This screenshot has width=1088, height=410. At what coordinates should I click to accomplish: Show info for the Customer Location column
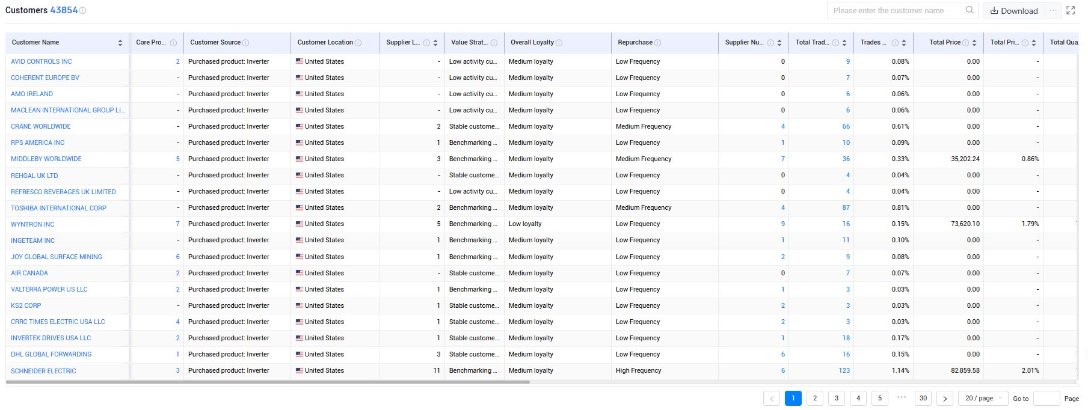tap(358, 43)
